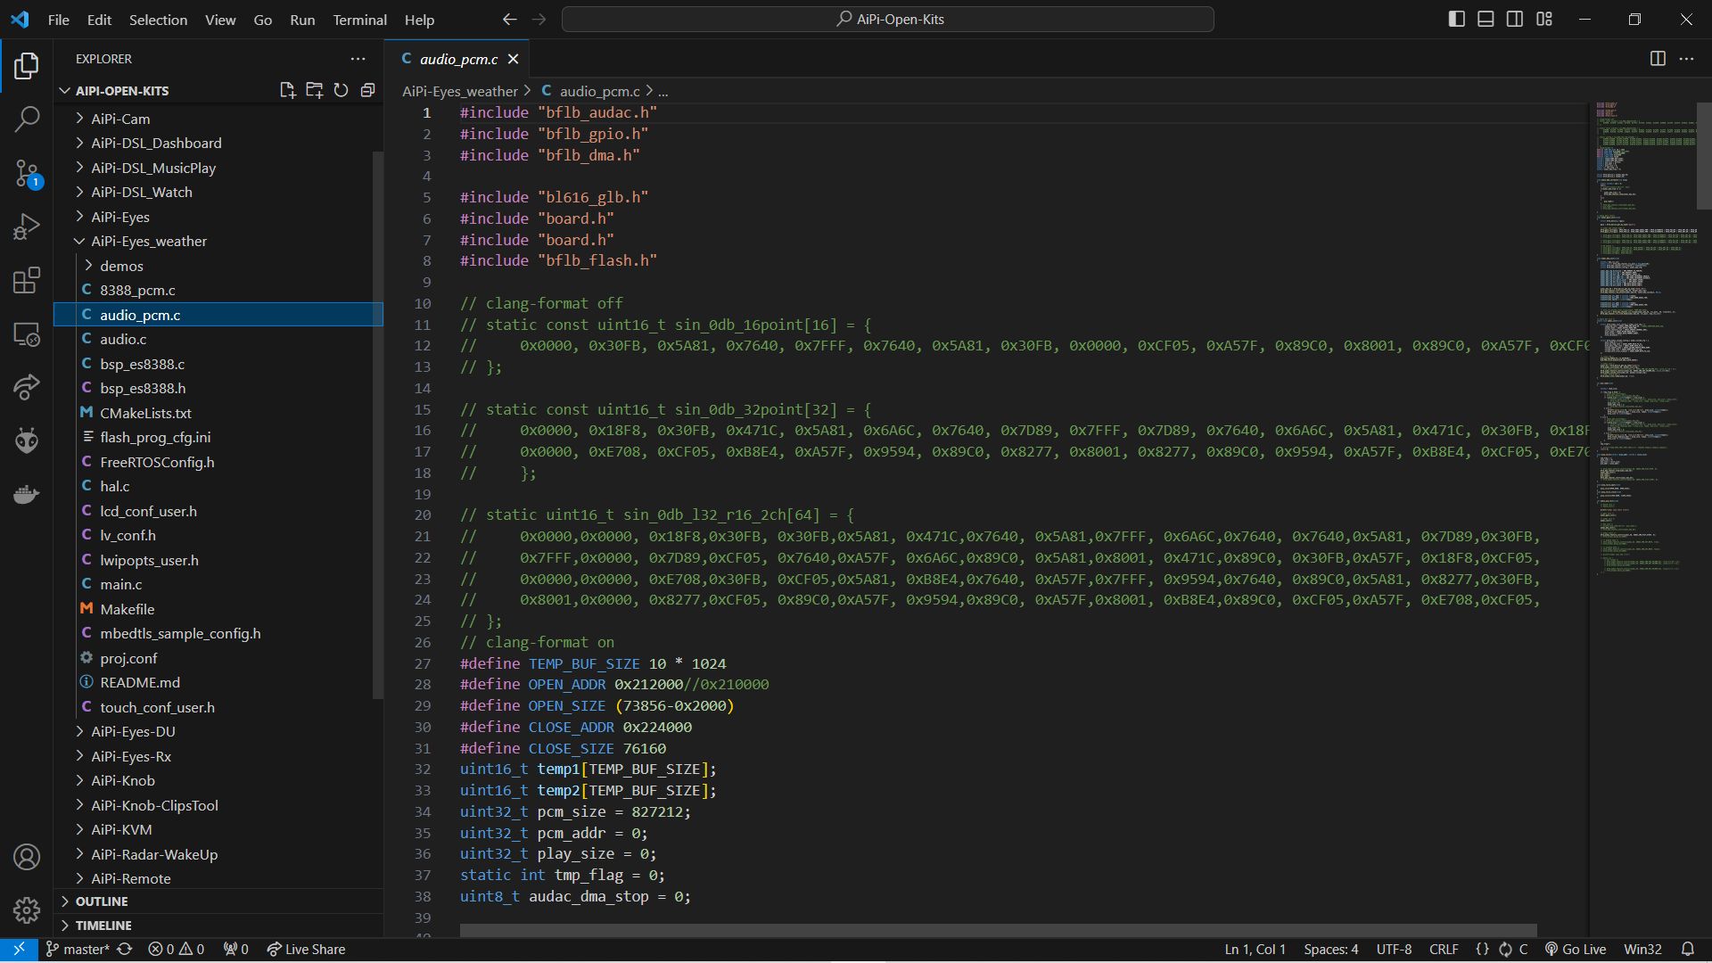Open editor More Actions ellipsis
1712x963 pixels.
1686,59
